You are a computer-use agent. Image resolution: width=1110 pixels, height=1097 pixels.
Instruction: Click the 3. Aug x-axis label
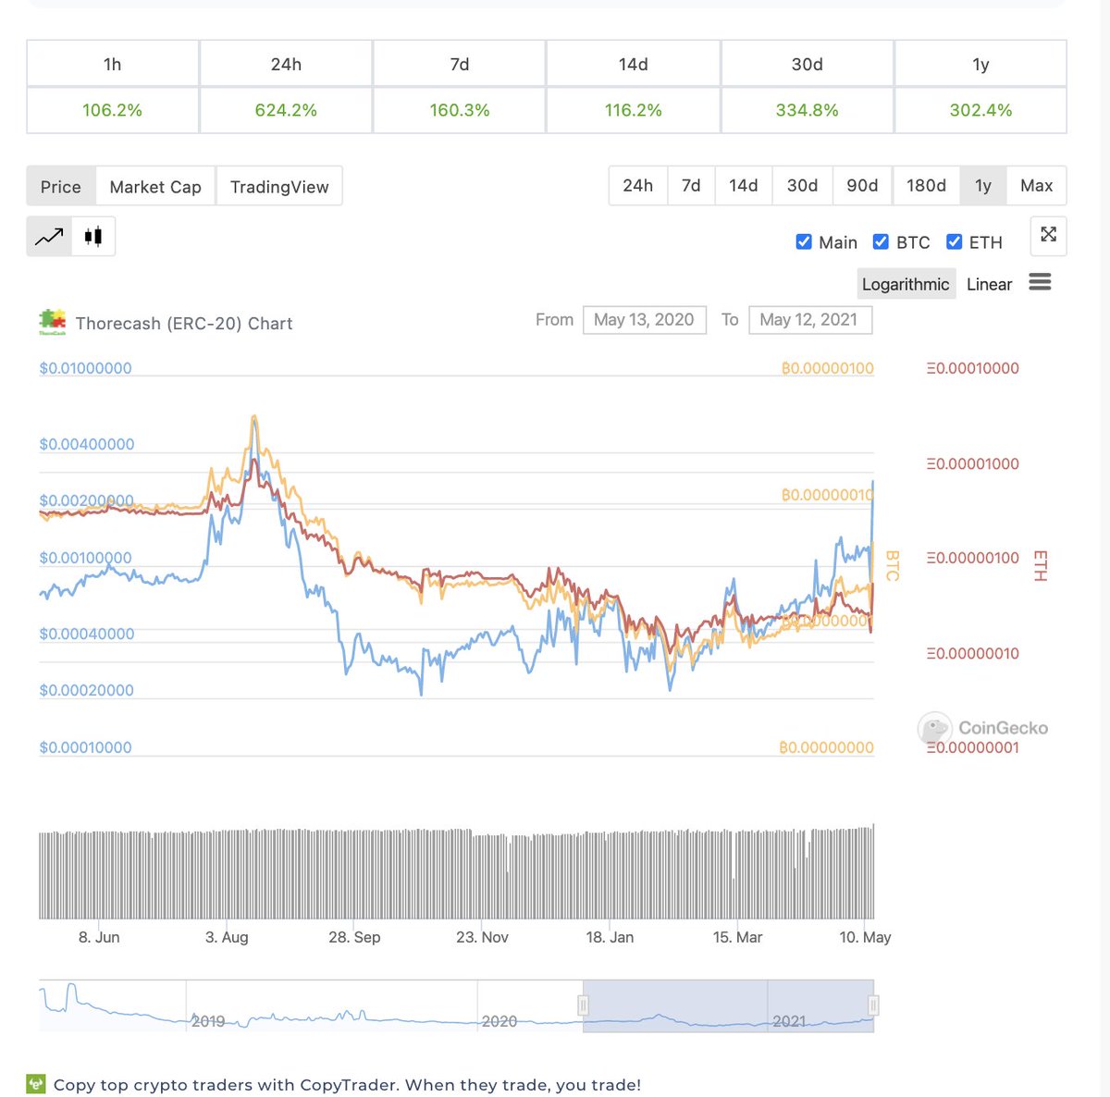click(227, 937)
